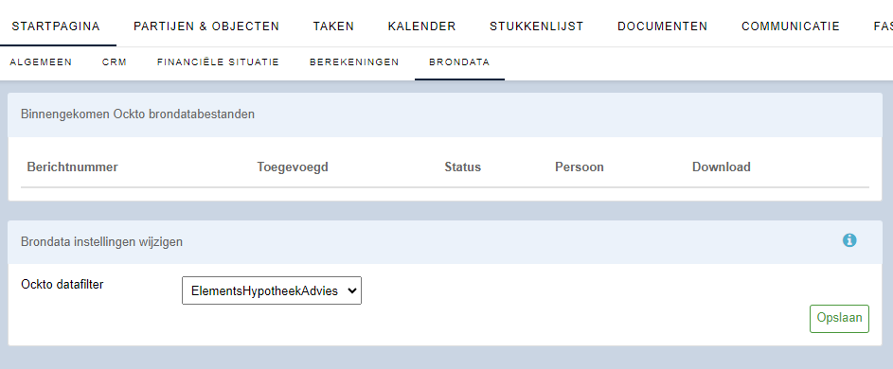Open the CRM sub-tab
This screenshot has height=369, width=893.
pyautogui.click(x=115, y=62)
